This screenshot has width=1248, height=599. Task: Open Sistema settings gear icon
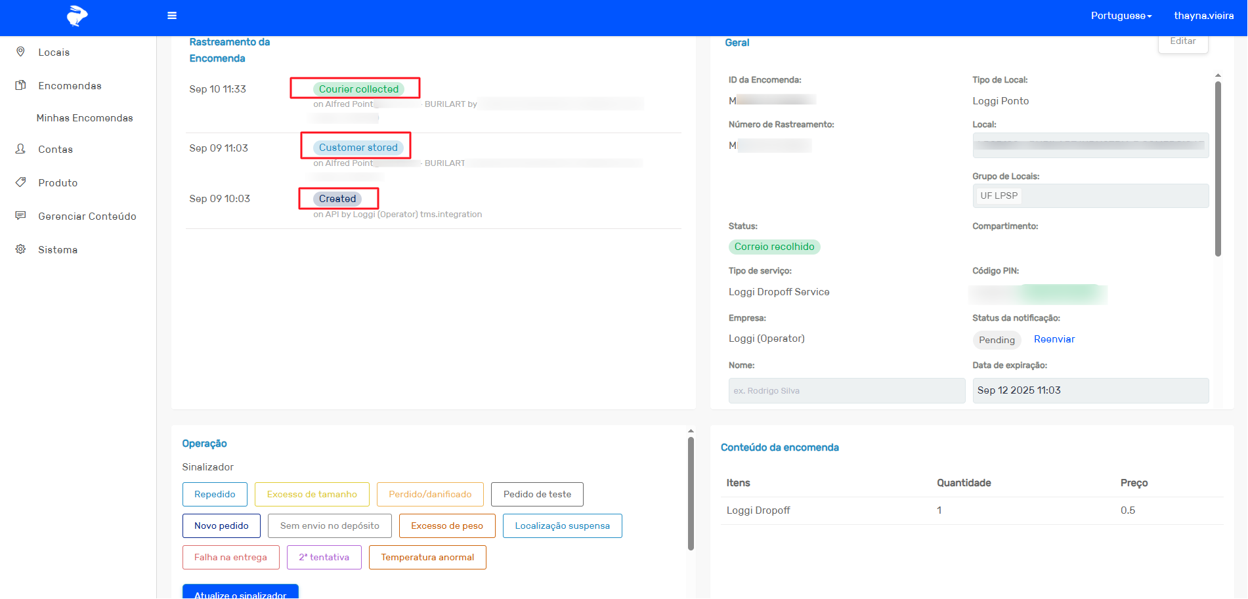coord(20,249)
